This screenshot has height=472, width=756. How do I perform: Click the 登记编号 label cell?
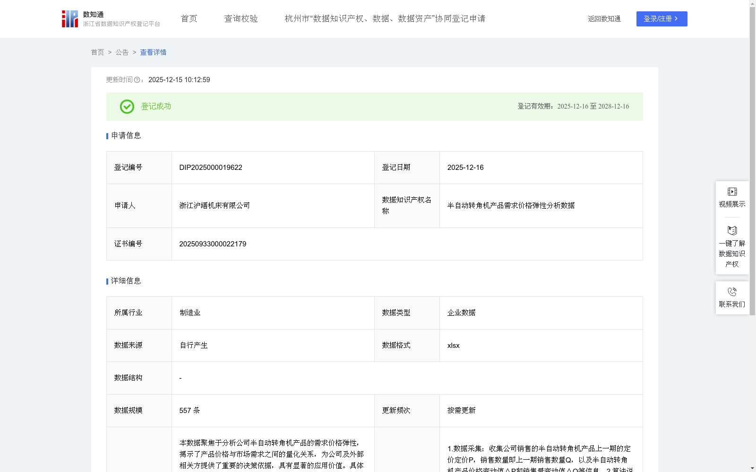[x=139, y=168]
